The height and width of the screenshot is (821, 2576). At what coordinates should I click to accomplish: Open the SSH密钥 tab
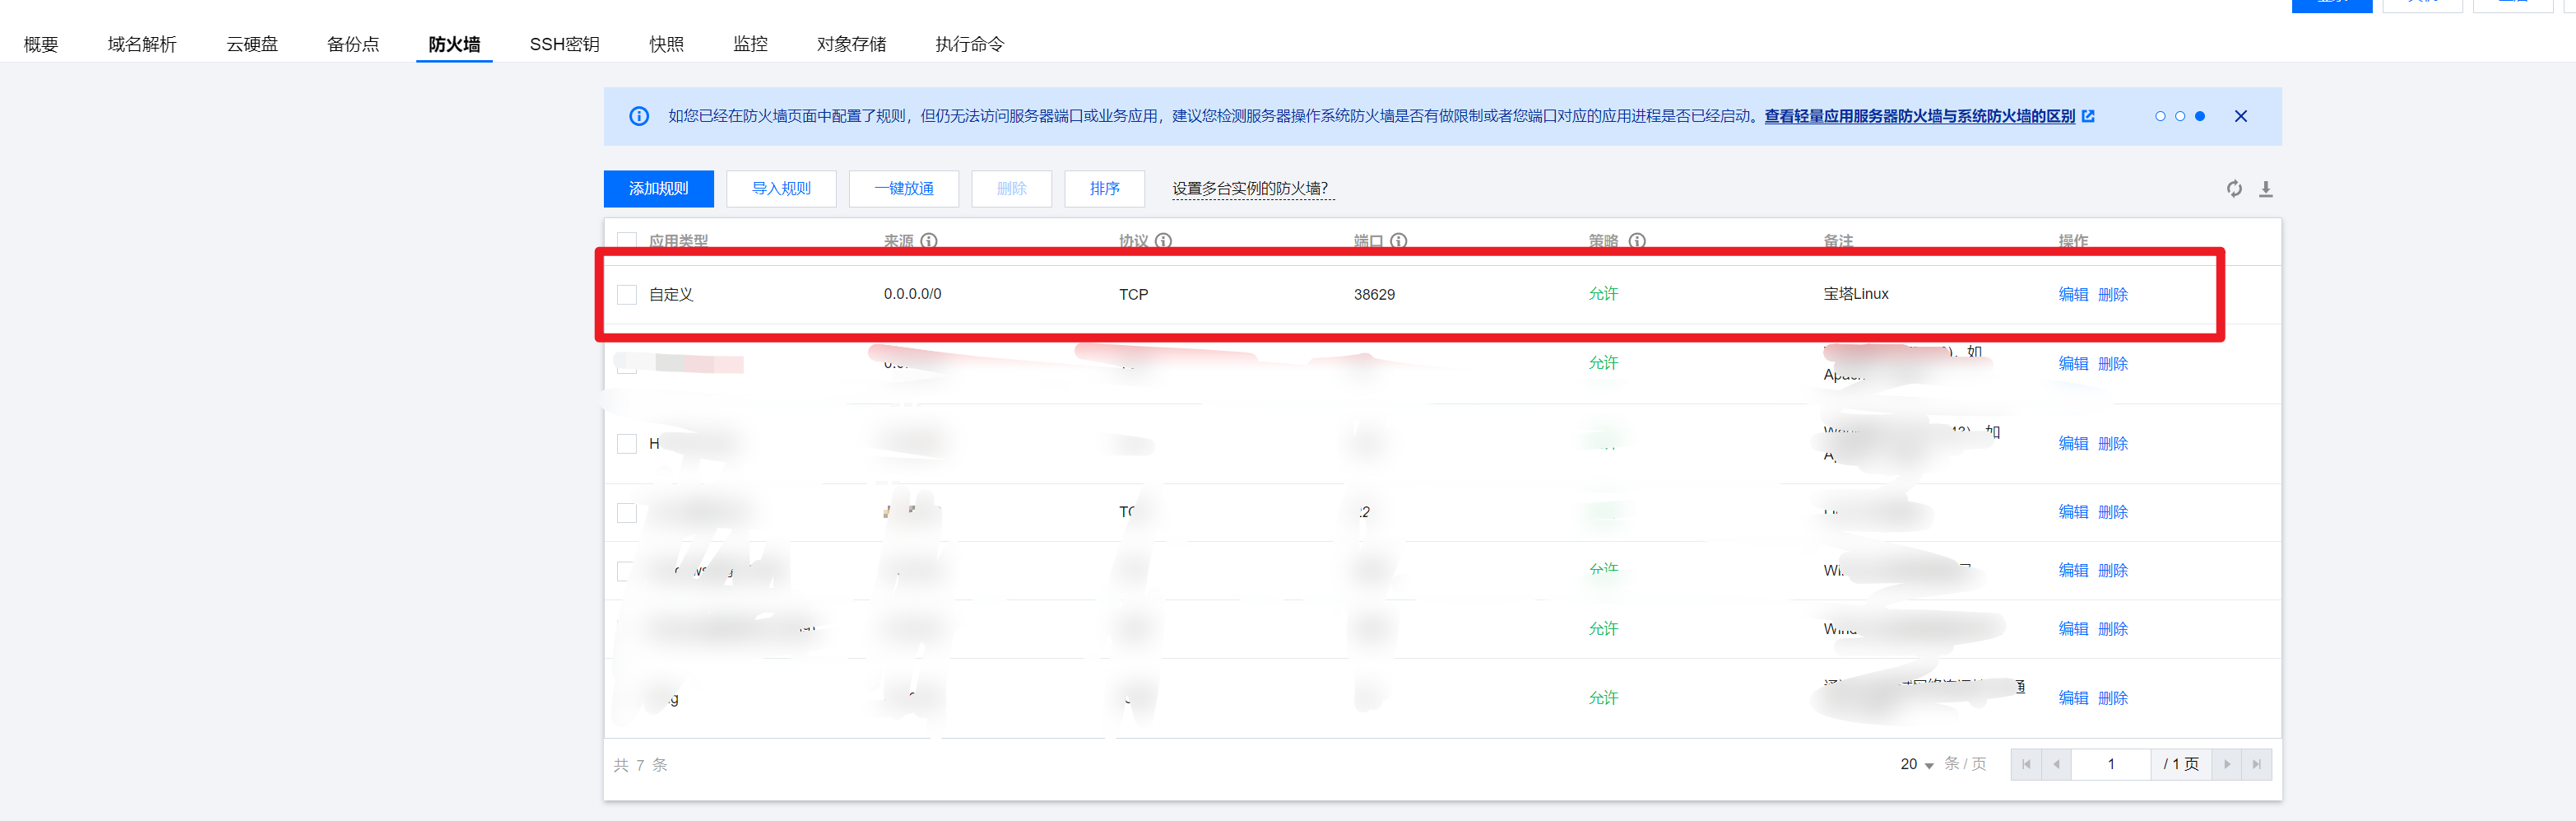point(564,44)
